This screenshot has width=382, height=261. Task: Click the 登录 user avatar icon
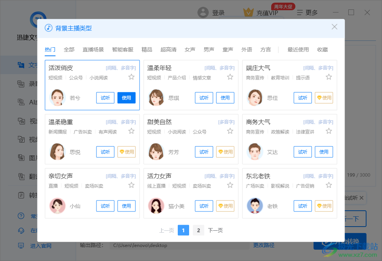click(203, 12)
